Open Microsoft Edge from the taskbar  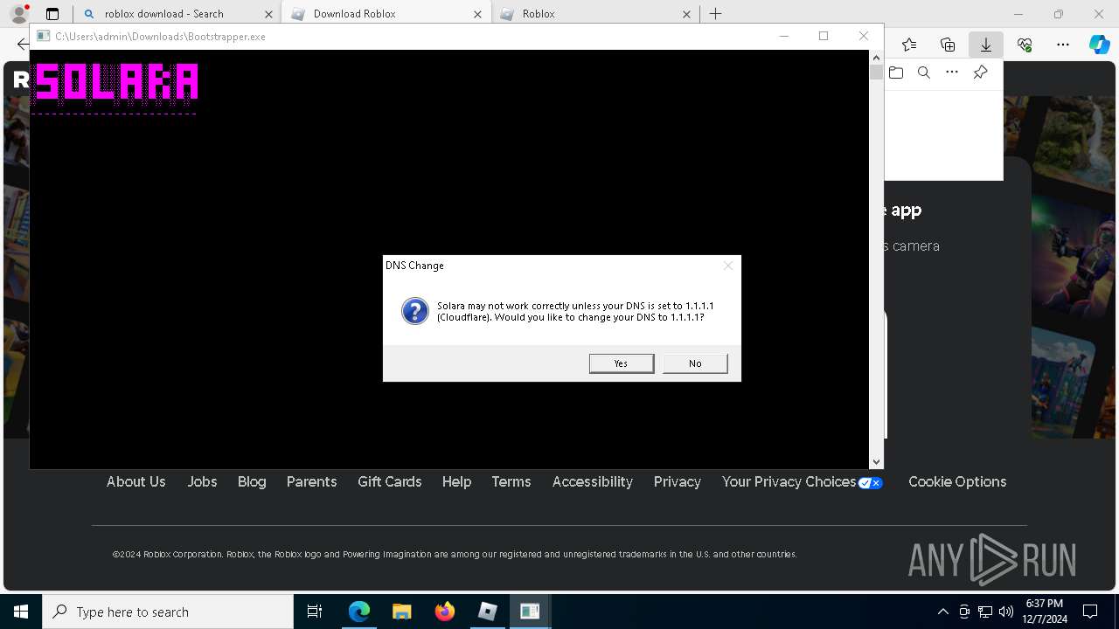(x=359, y=612)
